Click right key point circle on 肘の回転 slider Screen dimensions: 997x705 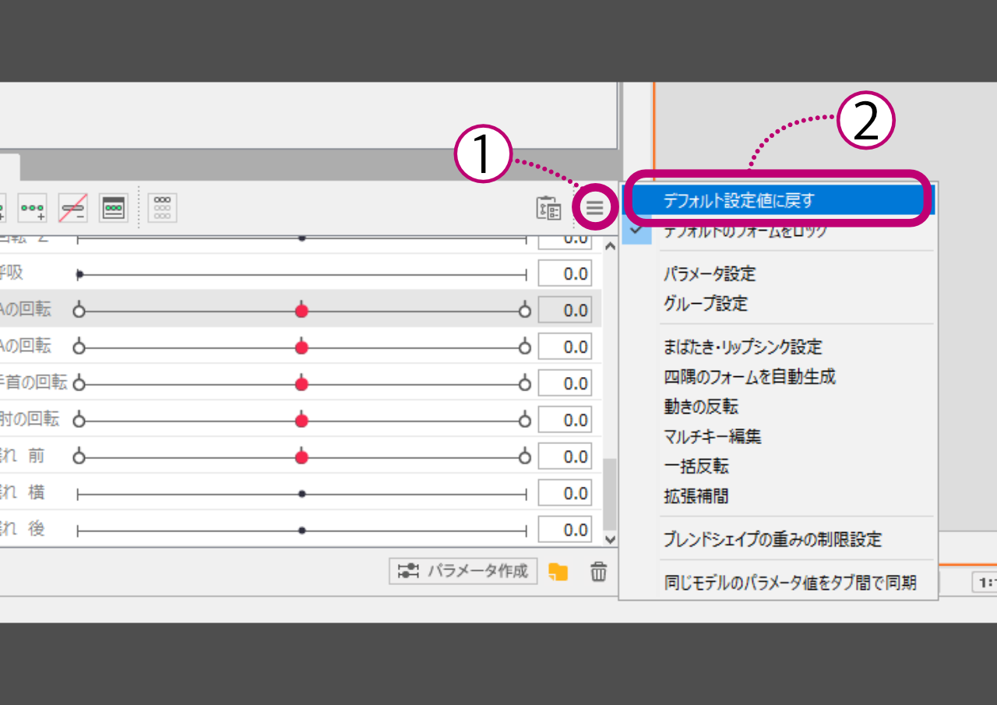525,421
